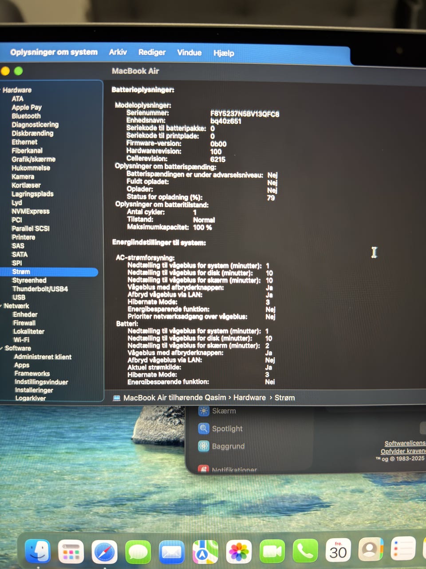Open the Contacts icon in Dock
The height and width of the screenshot is (569, 426).
[x=371, y=549]
